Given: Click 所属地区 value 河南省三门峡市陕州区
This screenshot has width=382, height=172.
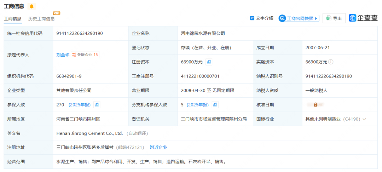Looking at the screenshot, I should pos(78,119).
